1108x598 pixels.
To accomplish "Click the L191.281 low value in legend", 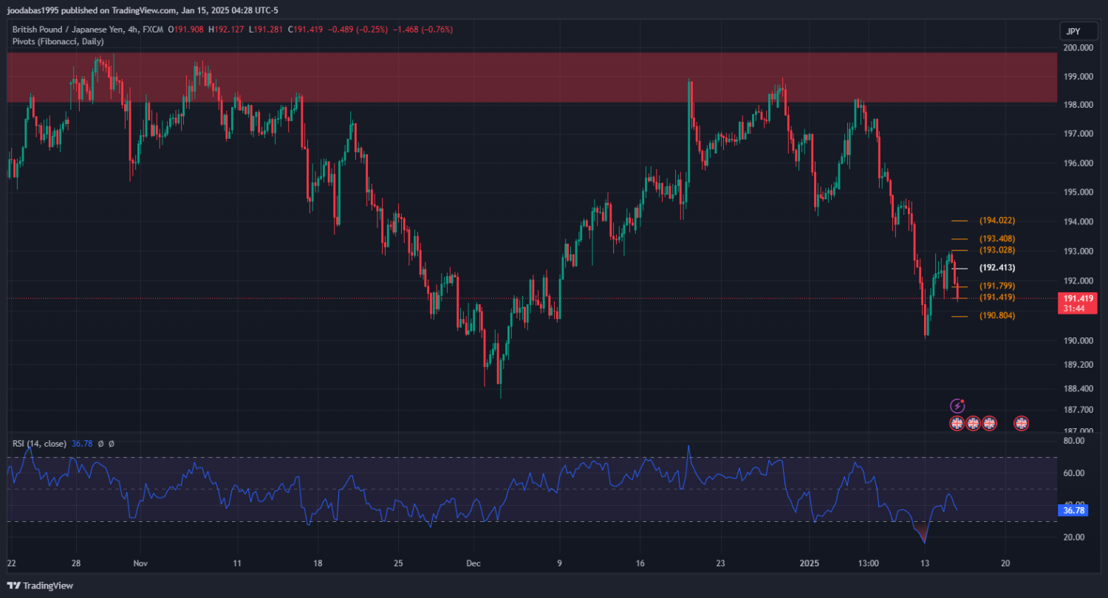I will tap(267, 30).
